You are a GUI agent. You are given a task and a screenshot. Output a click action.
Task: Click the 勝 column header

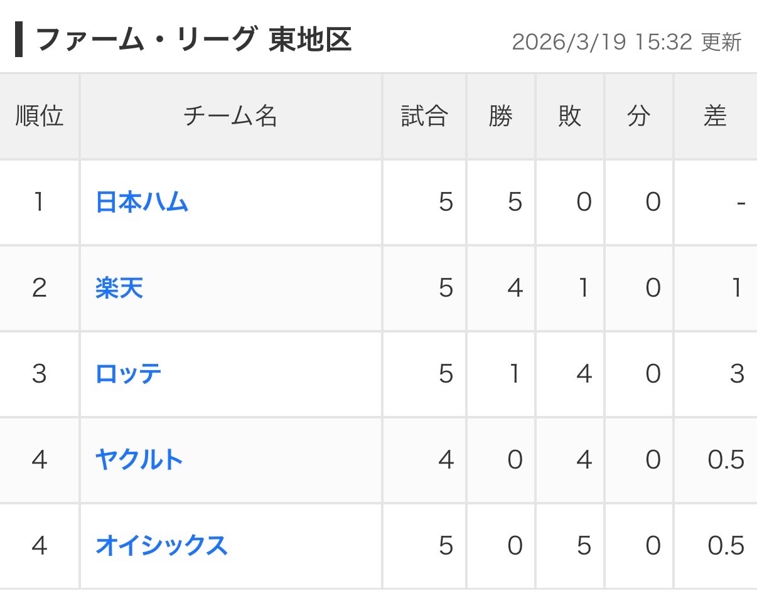pyautogui.click(x=500, y=116)
